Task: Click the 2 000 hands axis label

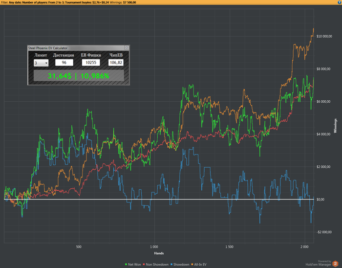Action: pos(304,247)
